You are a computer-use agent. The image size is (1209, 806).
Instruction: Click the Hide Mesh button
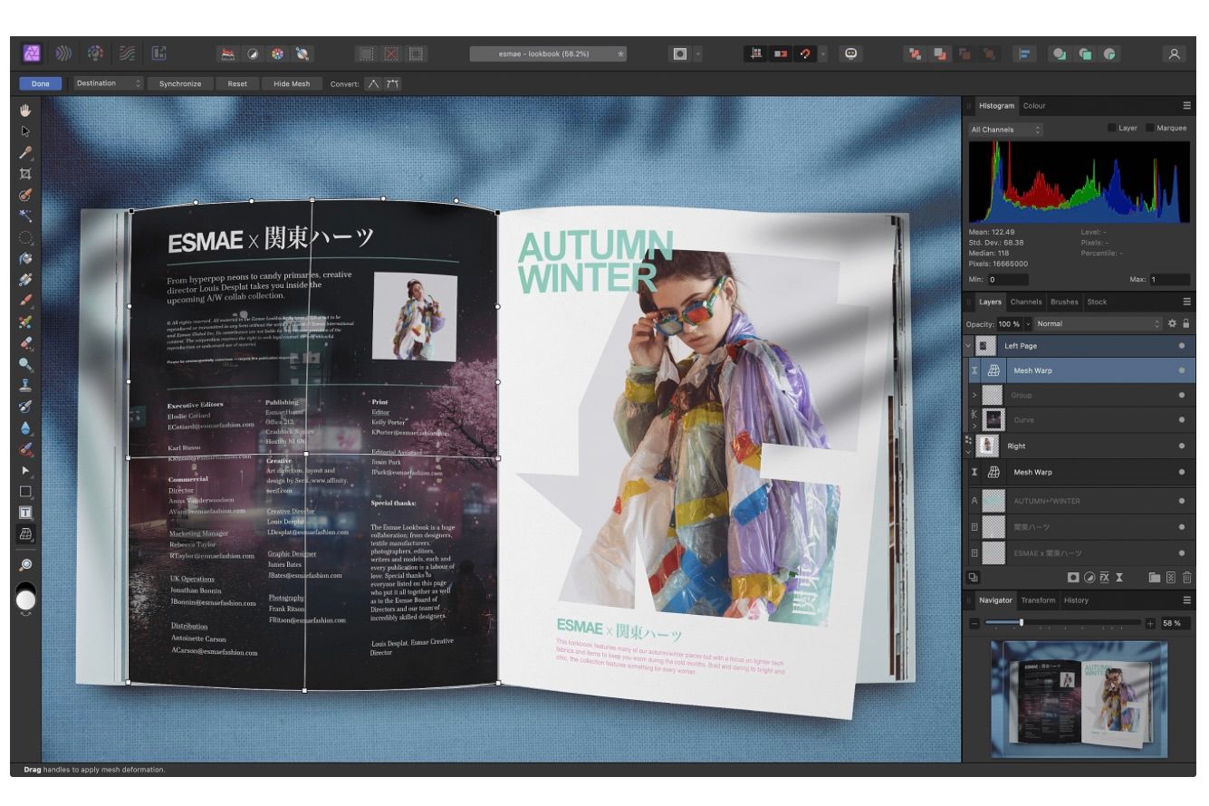[x=292, y=83]
